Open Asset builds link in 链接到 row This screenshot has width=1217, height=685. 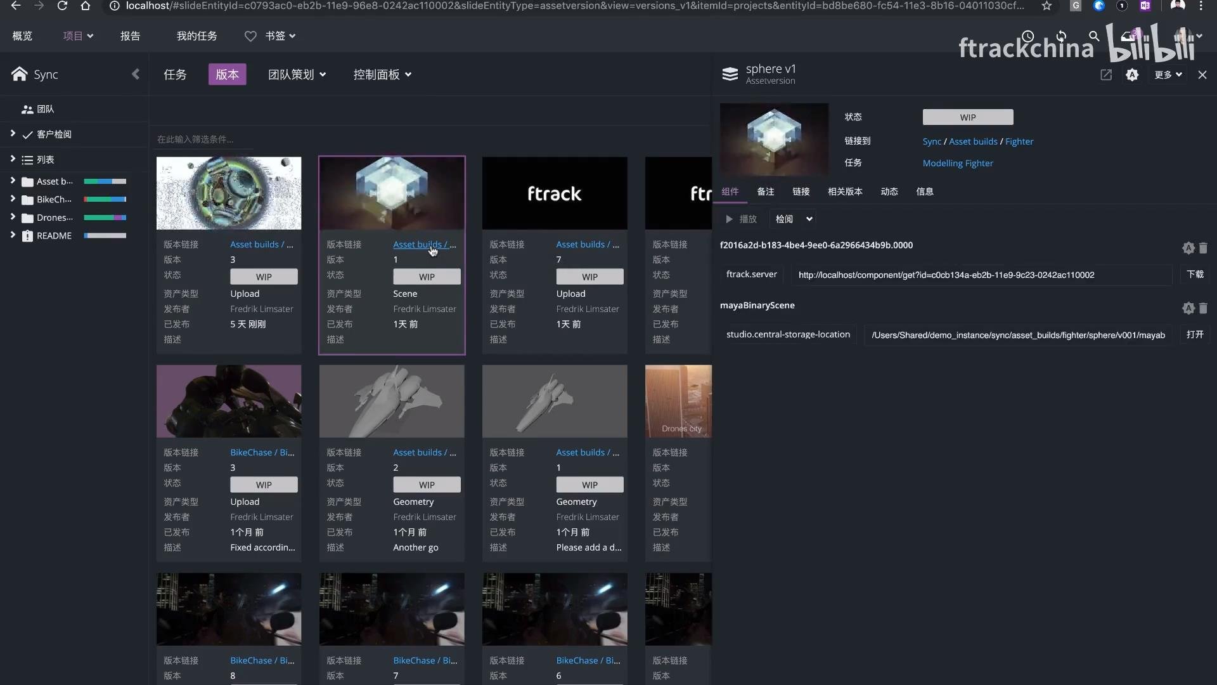[973, 141]
